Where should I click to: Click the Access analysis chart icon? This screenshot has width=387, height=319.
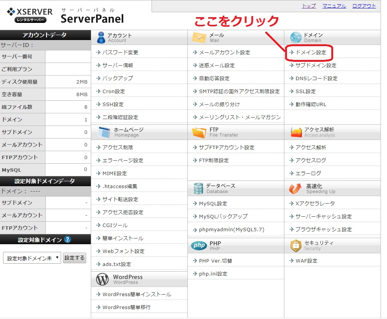click(296, 132)
